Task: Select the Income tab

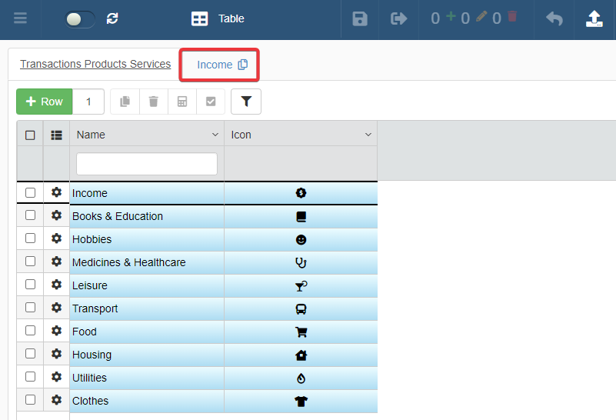Action: [215, 65]
